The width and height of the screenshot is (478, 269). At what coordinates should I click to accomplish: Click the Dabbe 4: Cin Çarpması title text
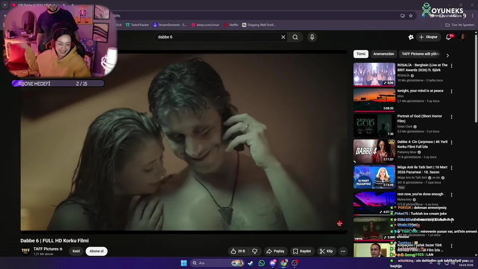click(422, 144)
